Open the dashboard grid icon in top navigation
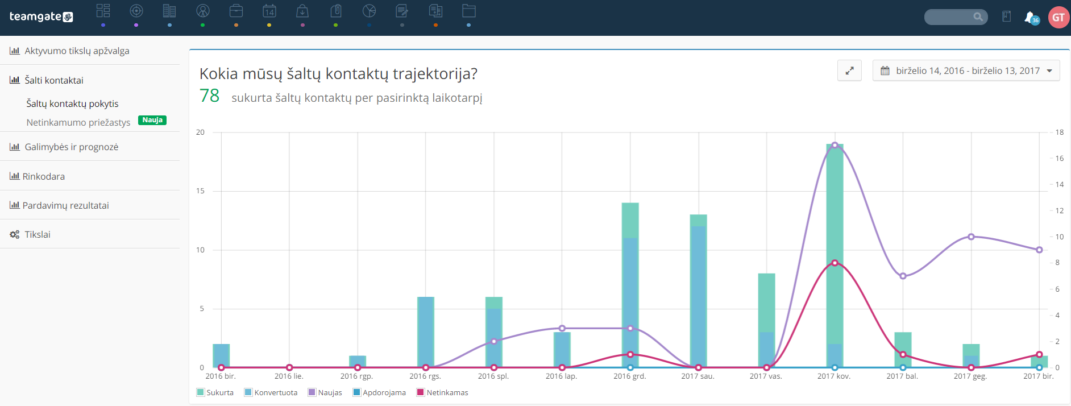This screenshot has width=1071, height=406. pyautogui.click(x=103, y=11)
